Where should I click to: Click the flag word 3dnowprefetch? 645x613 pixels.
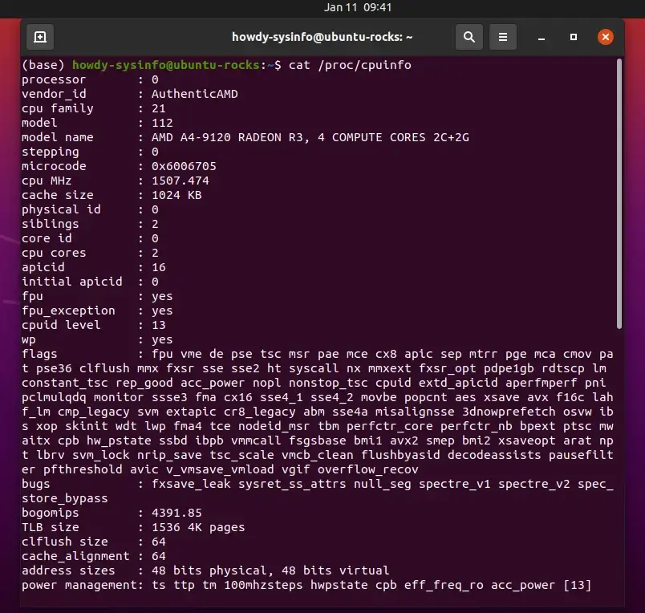509,412
